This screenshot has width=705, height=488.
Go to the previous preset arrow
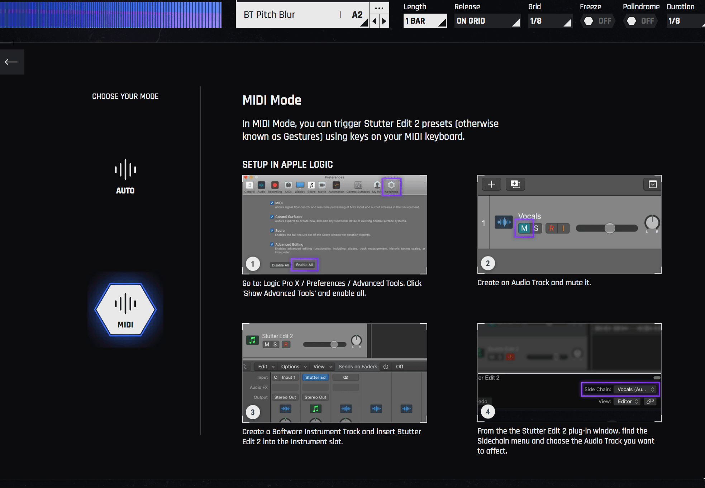[375, 21]
